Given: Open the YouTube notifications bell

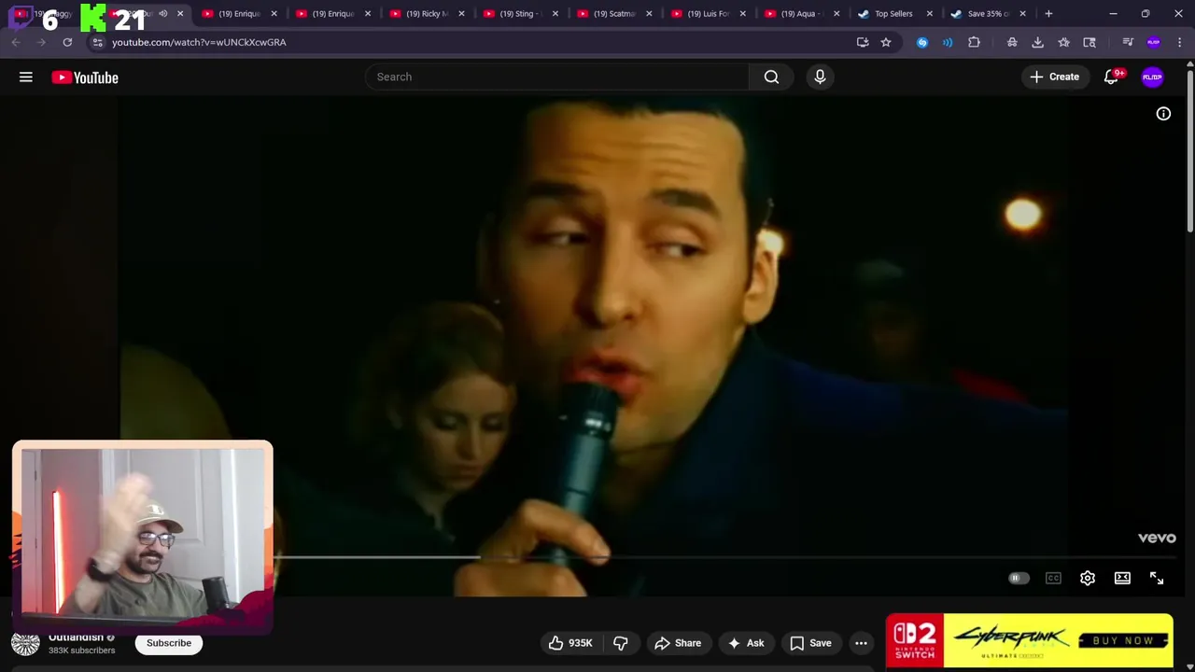Looking at the screenshot, I should click(1111, 77).
